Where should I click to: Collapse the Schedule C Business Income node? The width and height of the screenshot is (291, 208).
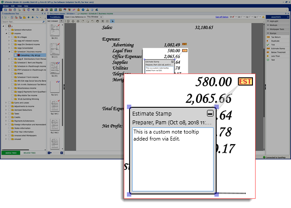[x=9, y=52]
